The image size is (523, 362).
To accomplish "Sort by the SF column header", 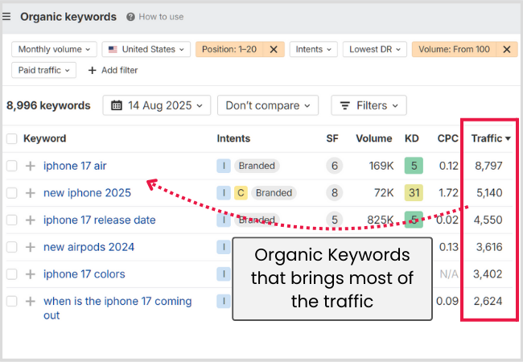I will tap(332, 138).
